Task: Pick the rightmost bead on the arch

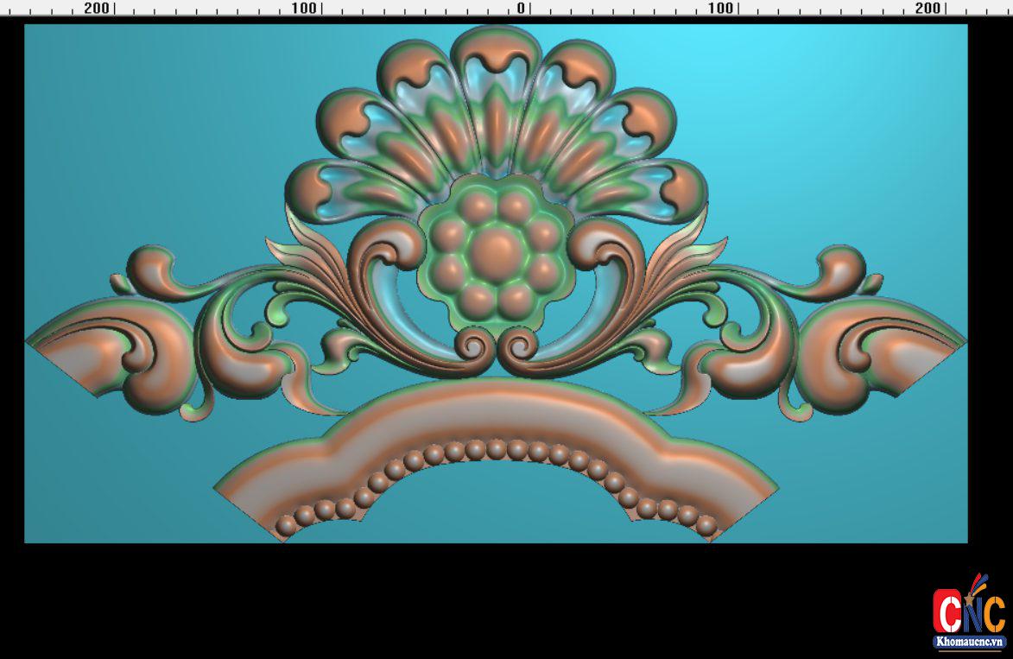Action: point(706,524)
